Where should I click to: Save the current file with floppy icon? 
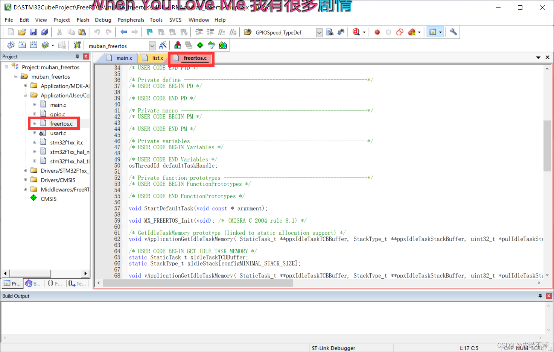pyautogui.click(x=33, y=32)
